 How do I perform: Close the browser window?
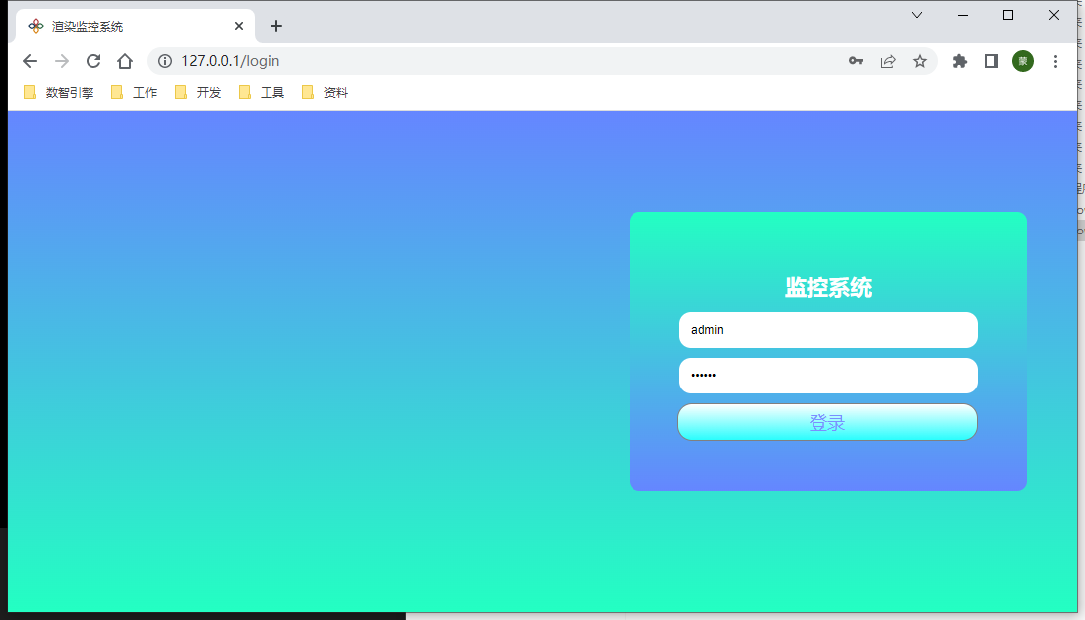click(1054, 15)
